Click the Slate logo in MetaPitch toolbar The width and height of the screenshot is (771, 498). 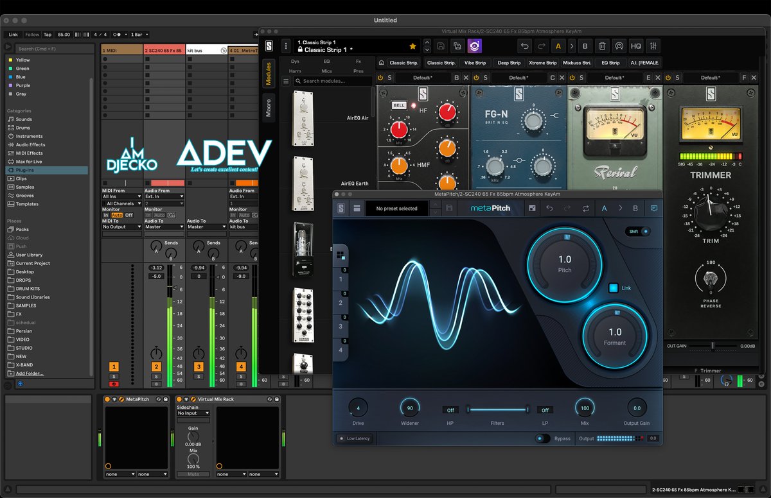[341, 208]
